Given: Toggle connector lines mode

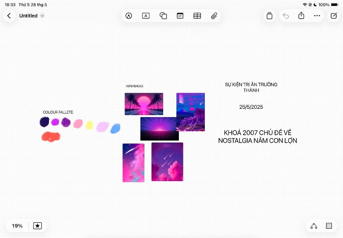Looking at the screenshot, I should (314, 226).
